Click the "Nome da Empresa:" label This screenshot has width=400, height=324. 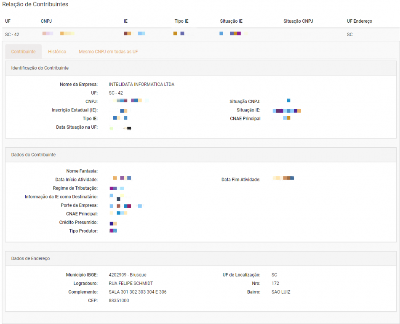(x=79, y=85)
